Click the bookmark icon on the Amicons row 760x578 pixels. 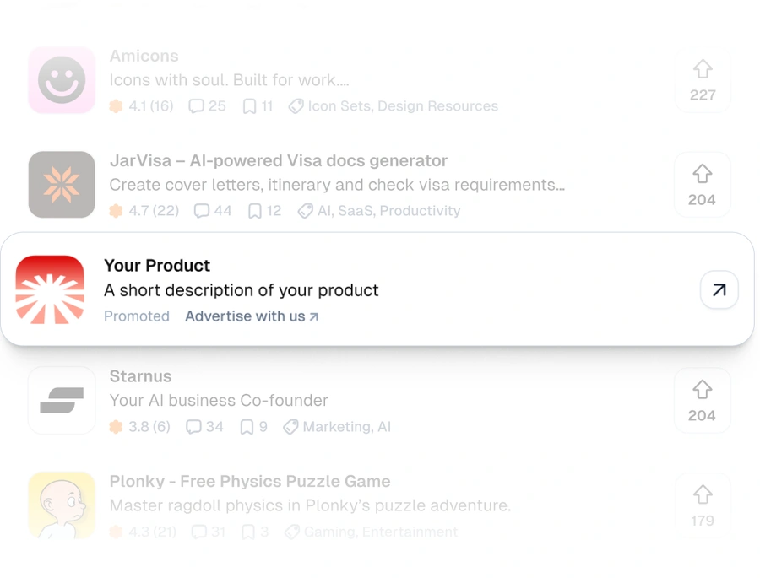point(249,106)
